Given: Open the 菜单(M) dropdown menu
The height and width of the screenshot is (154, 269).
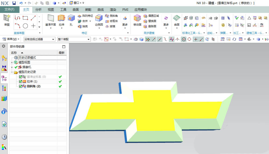Looking at the screenshot, I should coord(11,39).
